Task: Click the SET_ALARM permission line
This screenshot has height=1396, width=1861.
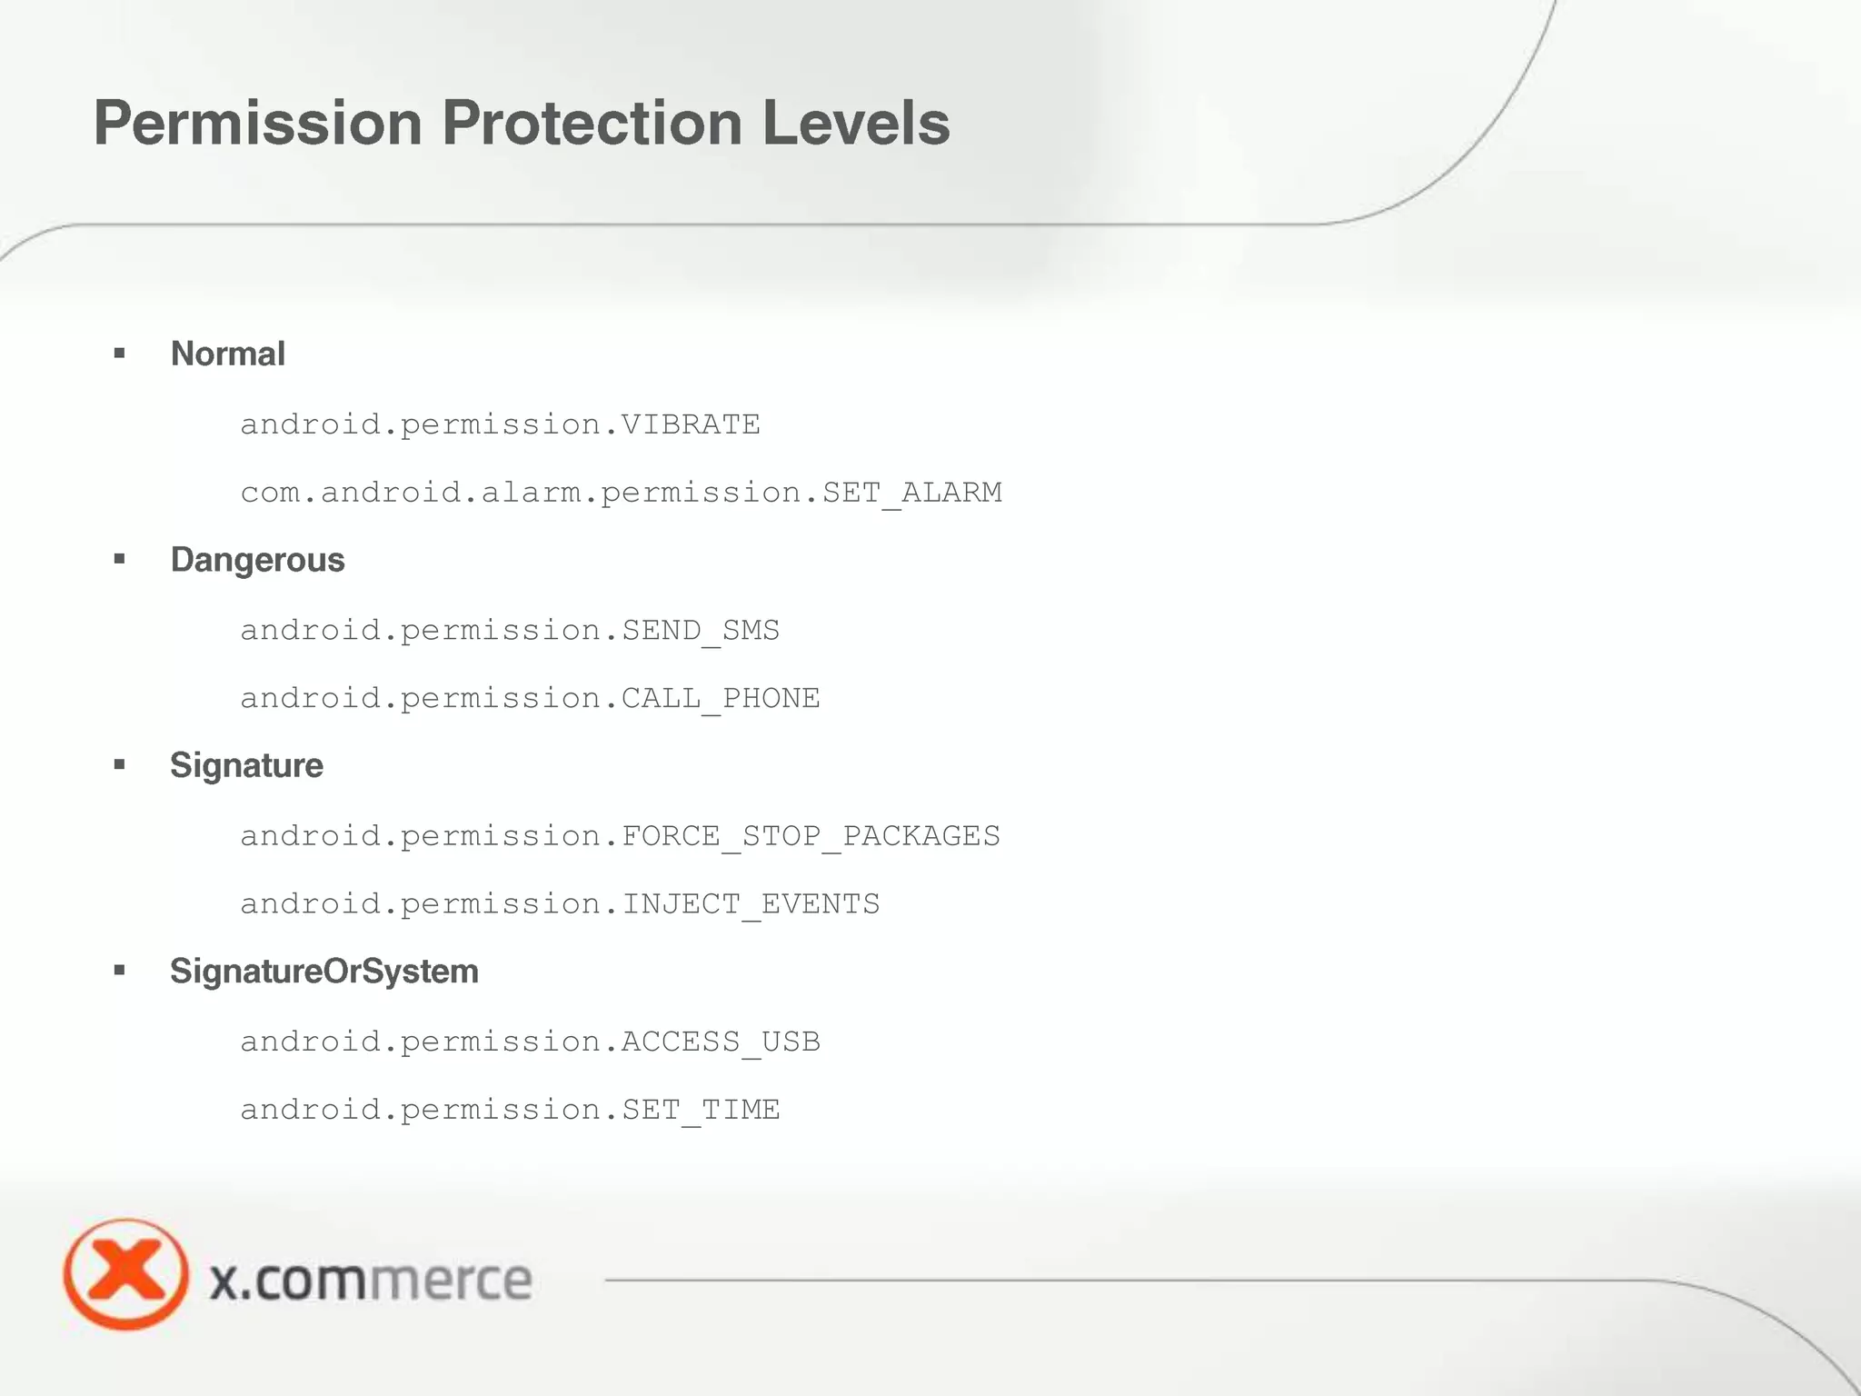Action: click(621, 493)
